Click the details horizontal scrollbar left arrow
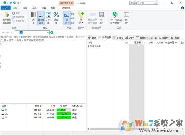185x135 pixels. point(88,129)
